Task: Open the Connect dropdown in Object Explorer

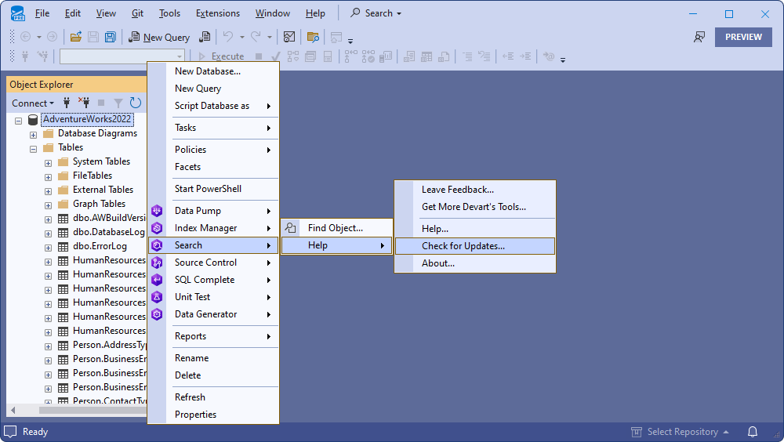Action: point(33,103)
